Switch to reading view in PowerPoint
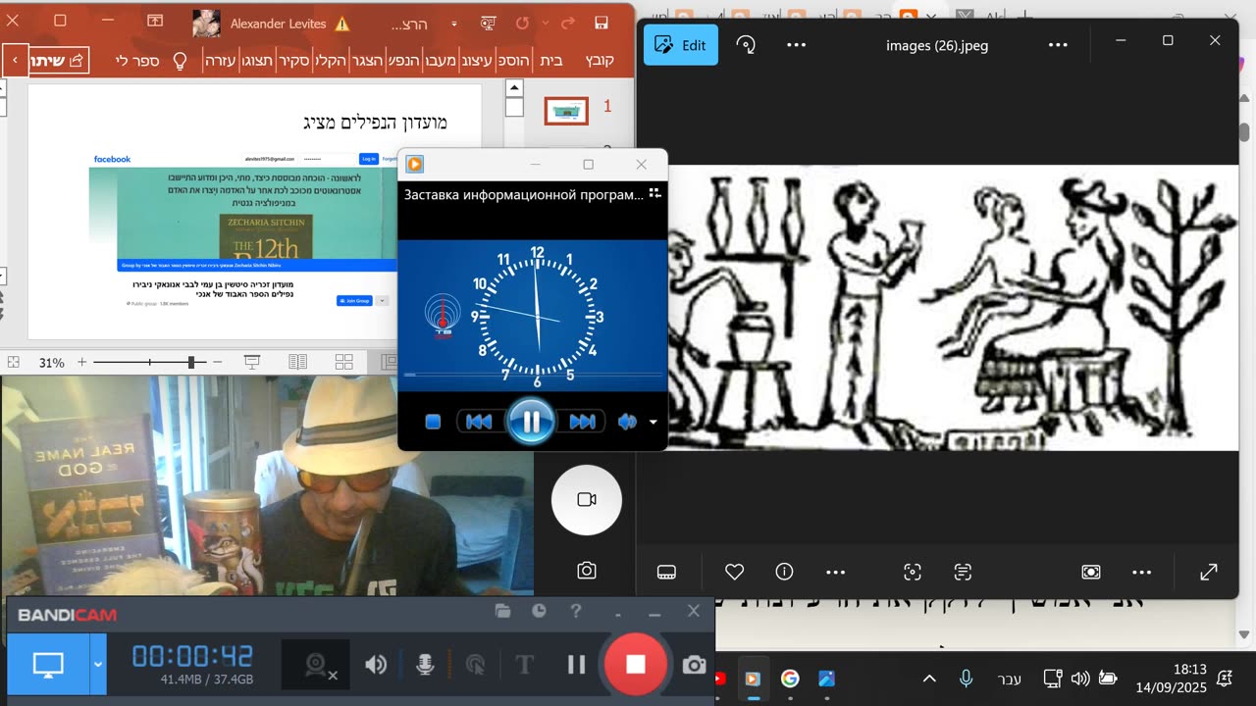1256x706 pixels. (297, 363)
